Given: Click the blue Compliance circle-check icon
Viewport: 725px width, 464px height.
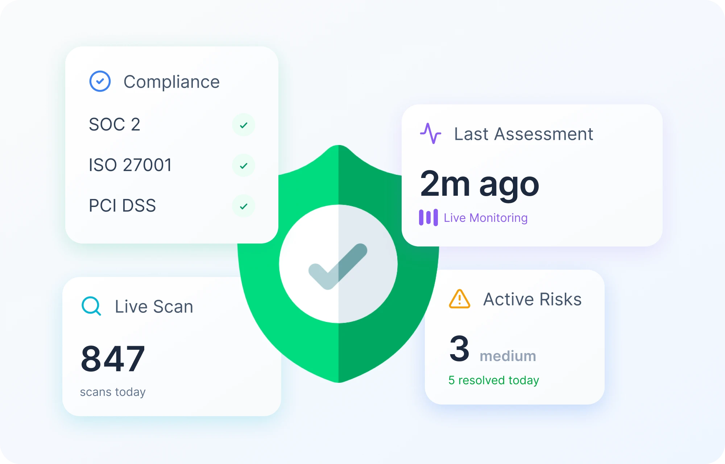Looking at the screenshot, I should click(x=100, y=81).
